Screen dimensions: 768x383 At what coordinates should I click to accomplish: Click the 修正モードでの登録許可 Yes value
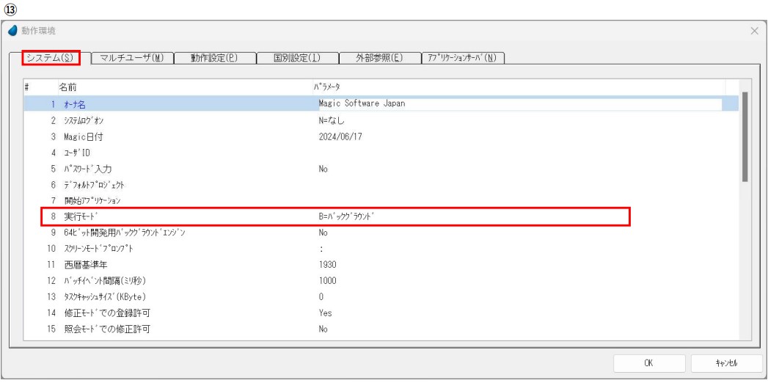pyautogui.click(x=325, y=313)
